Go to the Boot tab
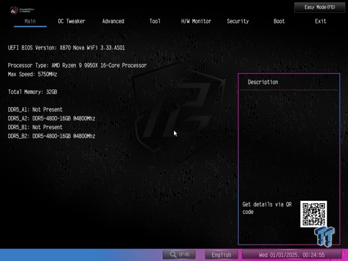 tap(279, 21)
